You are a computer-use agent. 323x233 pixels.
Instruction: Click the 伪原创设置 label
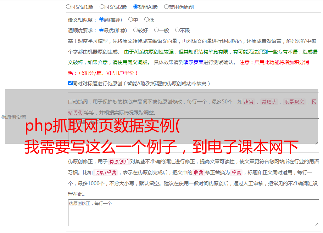(x=13, y=117)
